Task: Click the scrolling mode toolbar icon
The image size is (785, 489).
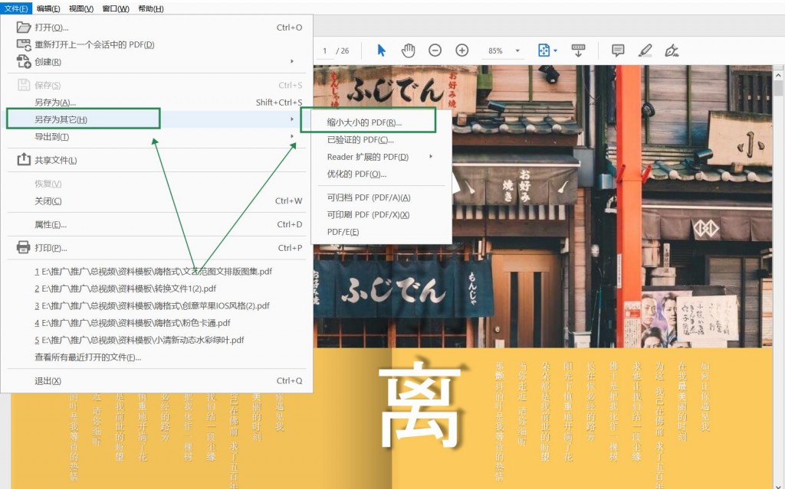Action: click(578, 51)
